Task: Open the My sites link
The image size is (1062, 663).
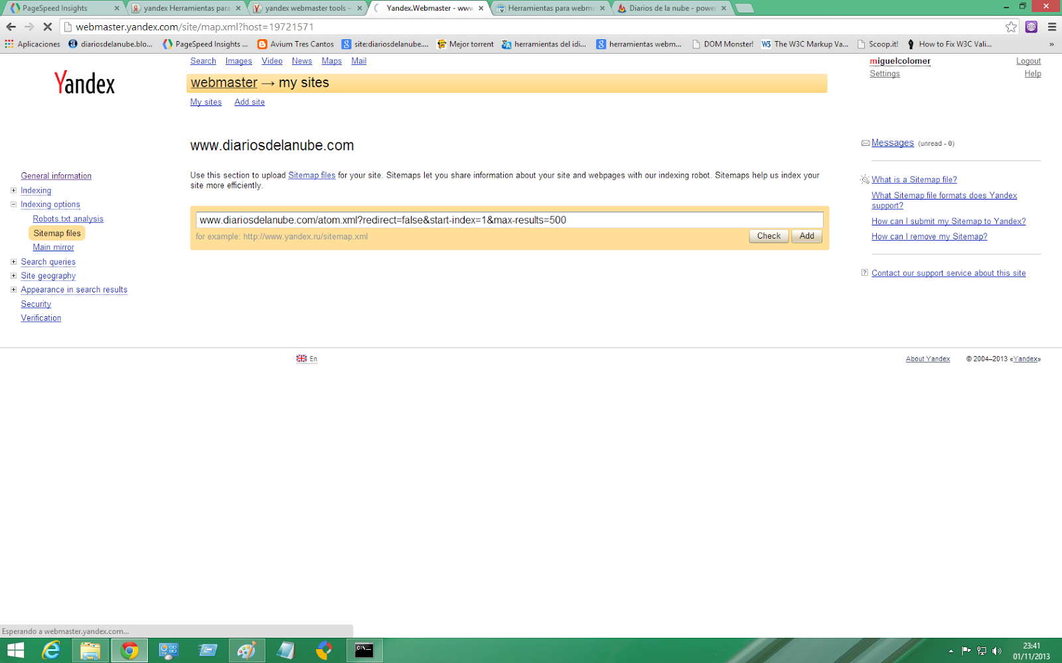Action: [x=206, y=102]
